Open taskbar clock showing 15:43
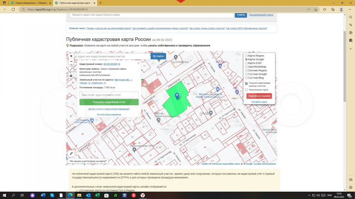Viewport: 355px width, 199px height. pos(339,195)
